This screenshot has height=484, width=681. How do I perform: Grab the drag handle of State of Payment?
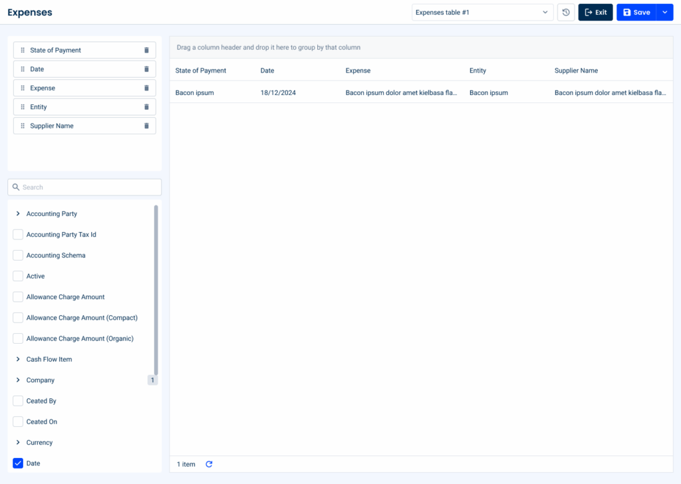point(23,51)
